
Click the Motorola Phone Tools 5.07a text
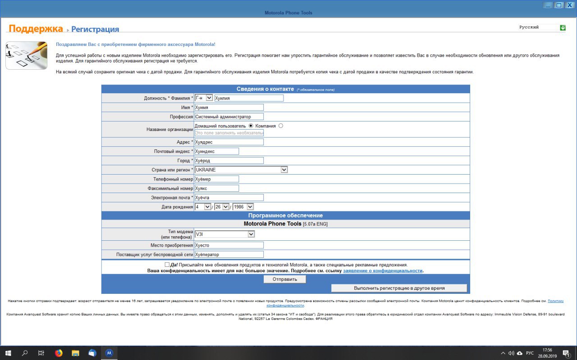[x=286, y=224]
